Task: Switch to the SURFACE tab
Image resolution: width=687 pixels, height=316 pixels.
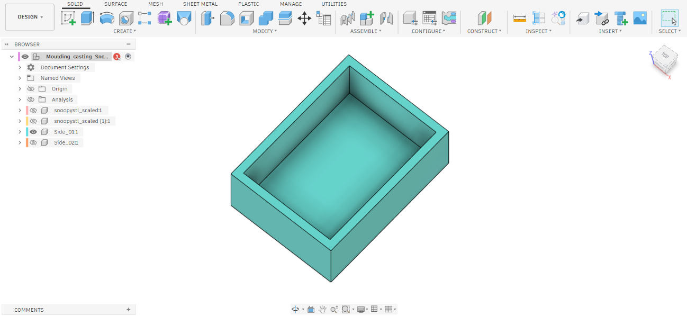Action: coord(115,4)
